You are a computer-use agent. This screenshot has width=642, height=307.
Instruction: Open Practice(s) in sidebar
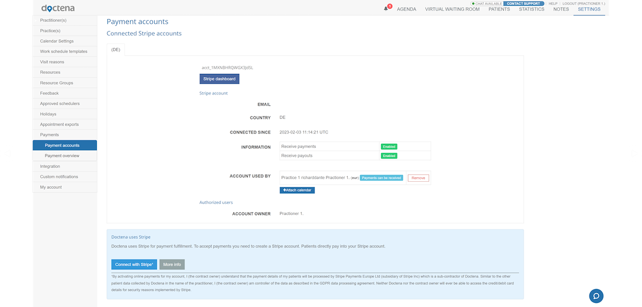coord(65,31)
